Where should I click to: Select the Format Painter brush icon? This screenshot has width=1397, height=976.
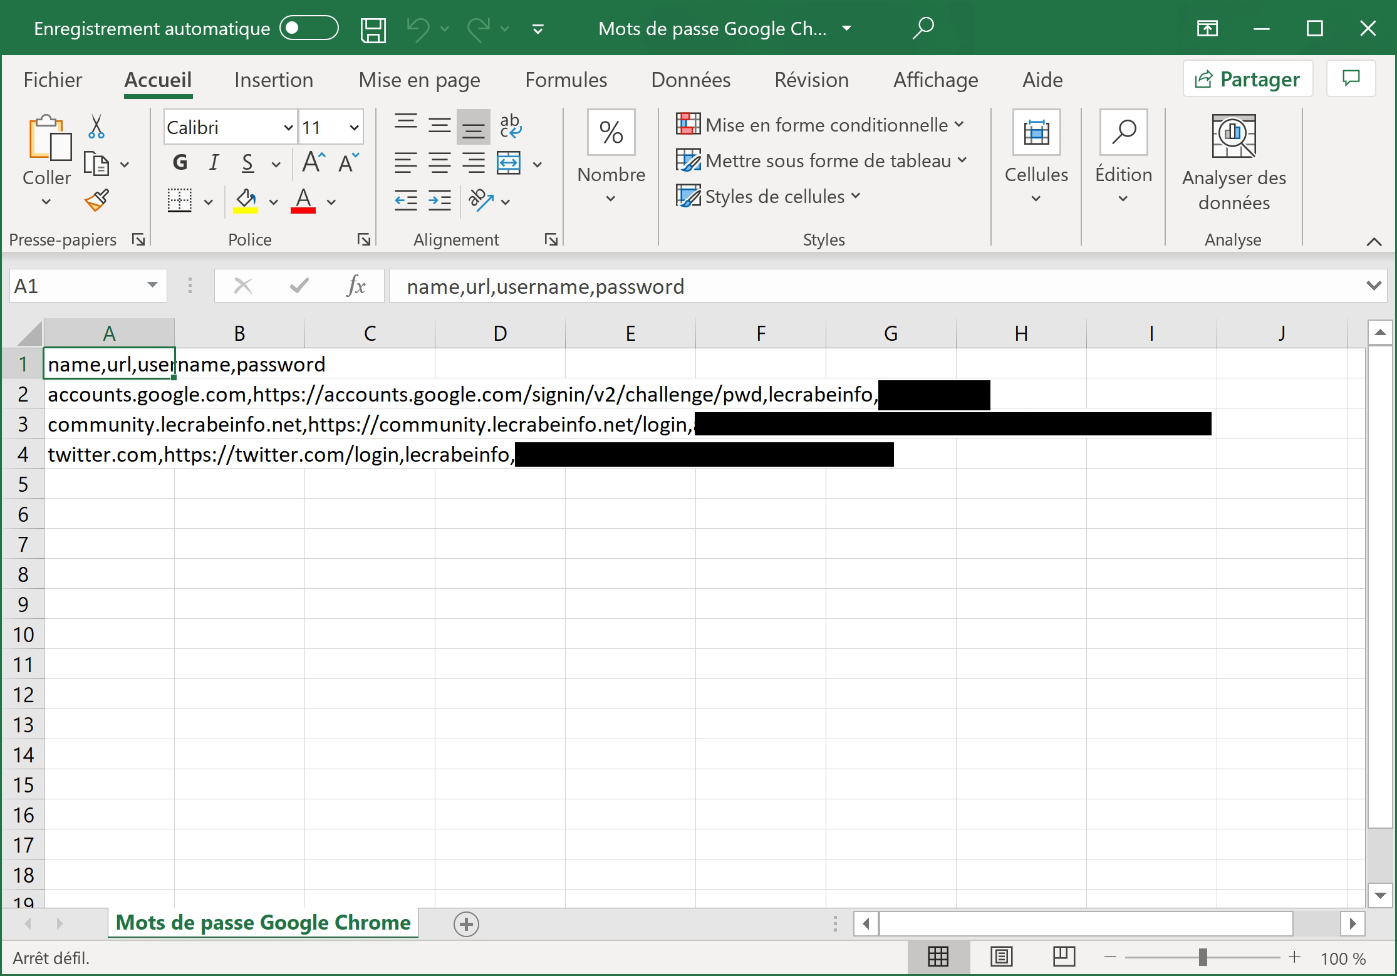tap(96, 200)
